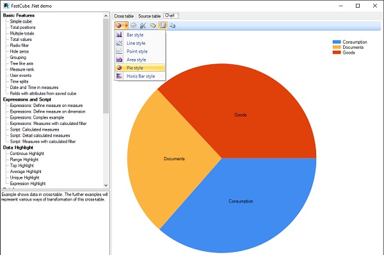Click the Point style chart icon
Viewport: 384px width, 255px height.
(119, 51)
